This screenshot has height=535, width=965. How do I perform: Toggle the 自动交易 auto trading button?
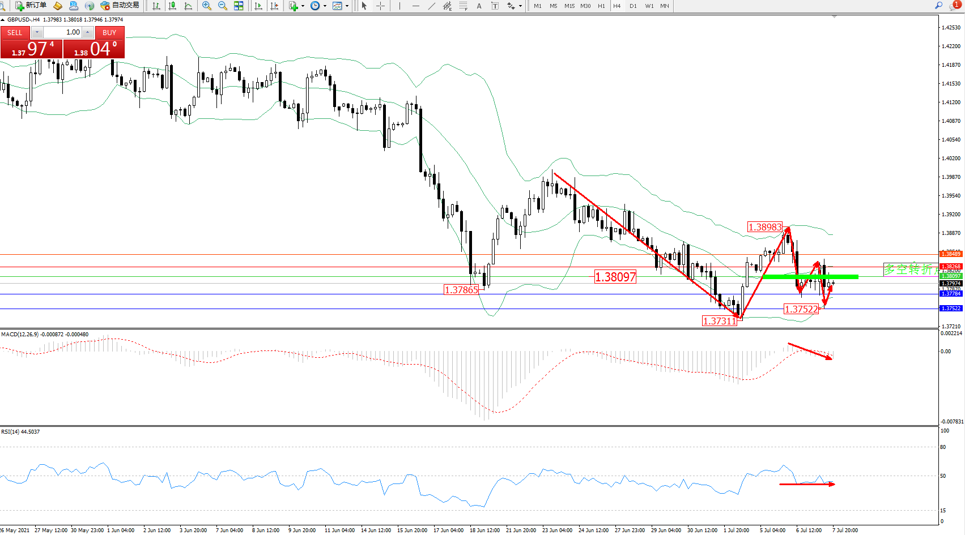point(120,6)
